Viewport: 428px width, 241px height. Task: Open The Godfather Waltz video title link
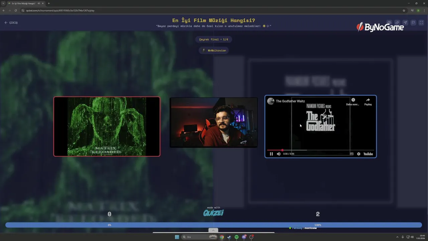coord(290,101)
